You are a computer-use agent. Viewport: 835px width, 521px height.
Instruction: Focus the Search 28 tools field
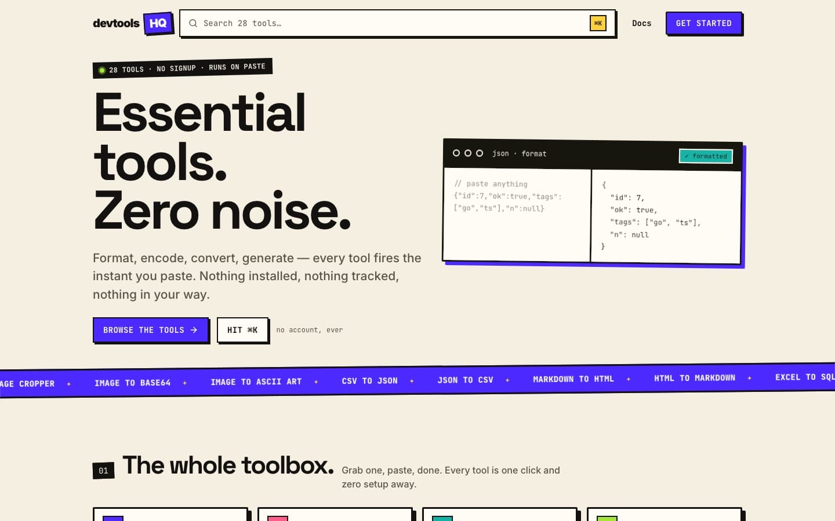point(397,23)
